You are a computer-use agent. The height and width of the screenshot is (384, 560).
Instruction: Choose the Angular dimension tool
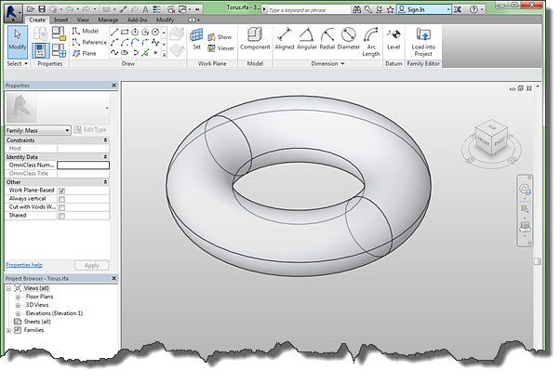(x=306, y=38)
